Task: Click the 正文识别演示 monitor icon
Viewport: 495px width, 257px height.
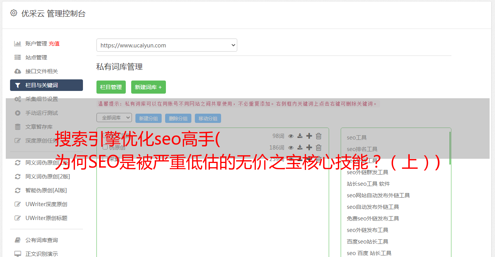Action: pos(18,254)
